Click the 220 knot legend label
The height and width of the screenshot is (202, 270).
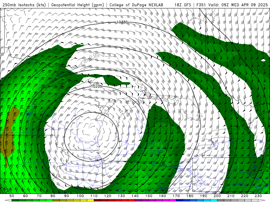pyautogui.click(x=245, y=196)
